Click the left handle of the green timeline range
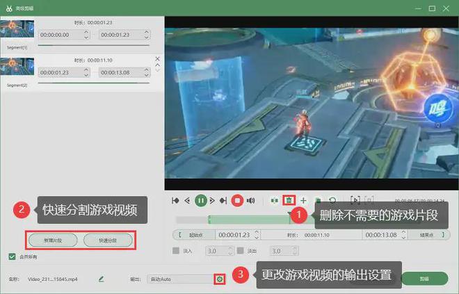This screenshot has width=459, height=294. pos(209,220)
